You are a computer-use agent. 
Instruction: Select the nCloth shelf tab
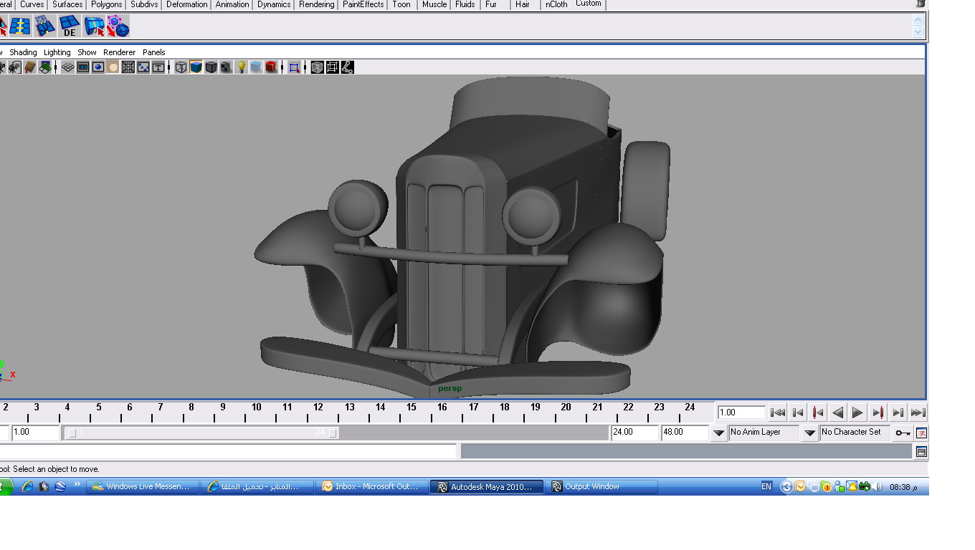556,4
